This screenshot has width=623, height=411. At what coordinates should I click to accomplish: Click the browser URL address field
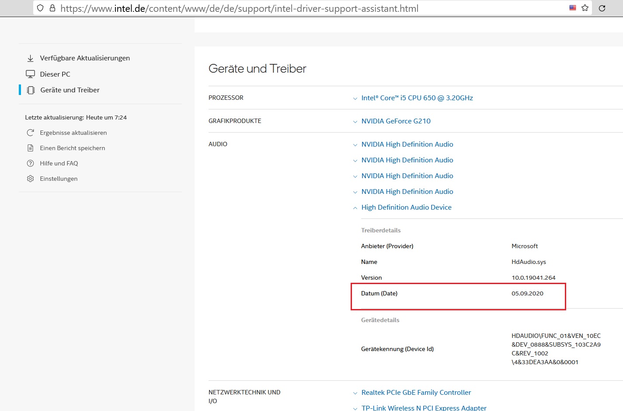(313, 8)
